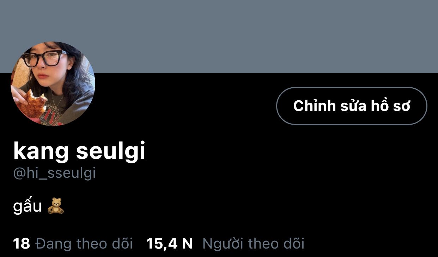
Task: Click the word Chỉnh in edit profile button
Action: tap(315, 106)
